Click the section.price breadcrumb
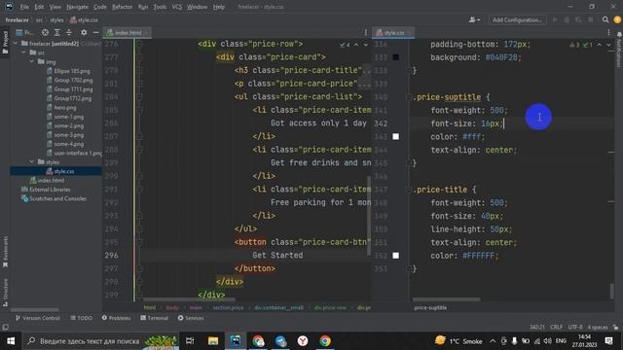The image size is (623, 350). 228,307
